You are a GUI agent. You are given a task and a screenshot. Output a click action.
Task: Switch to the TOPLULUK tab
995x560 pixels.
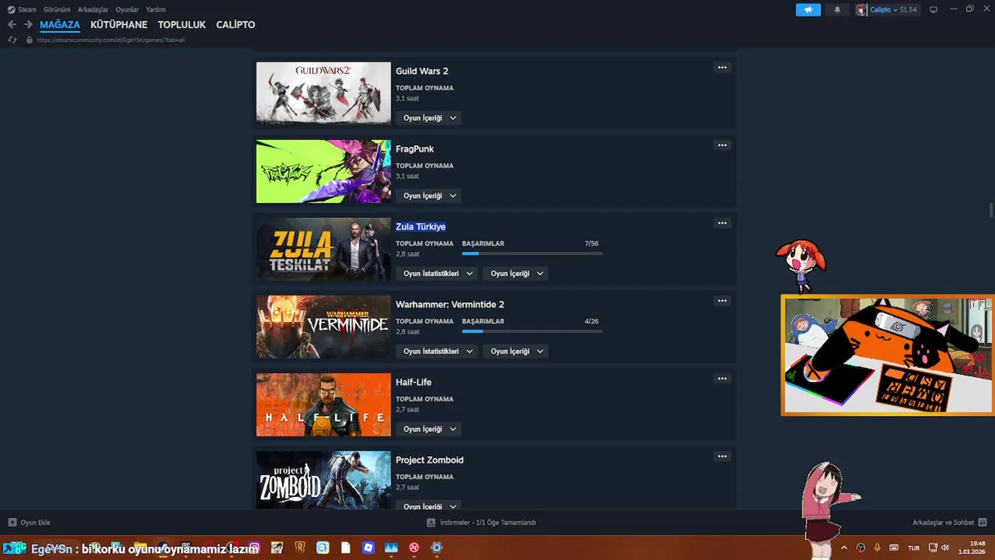tap(182, 25)
